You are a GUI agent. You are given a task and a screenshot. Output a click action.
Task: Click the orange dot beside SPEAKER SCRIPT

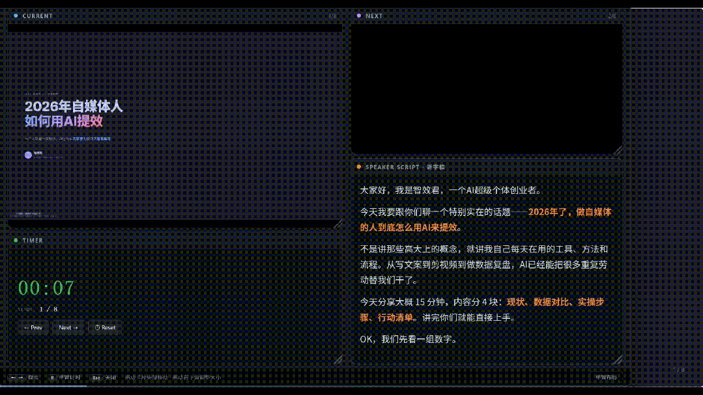359,167
